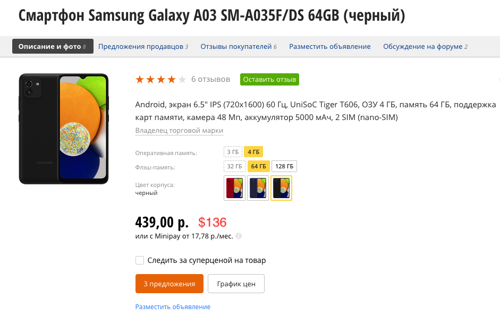Screen dimensions: 500x324
Task: Click the green Оставить отзыв button
Action: tap(269, 80)
